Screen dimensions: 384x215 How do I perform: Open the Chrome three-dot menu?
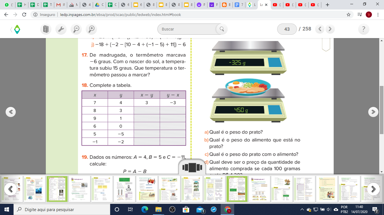pos(378,15)
